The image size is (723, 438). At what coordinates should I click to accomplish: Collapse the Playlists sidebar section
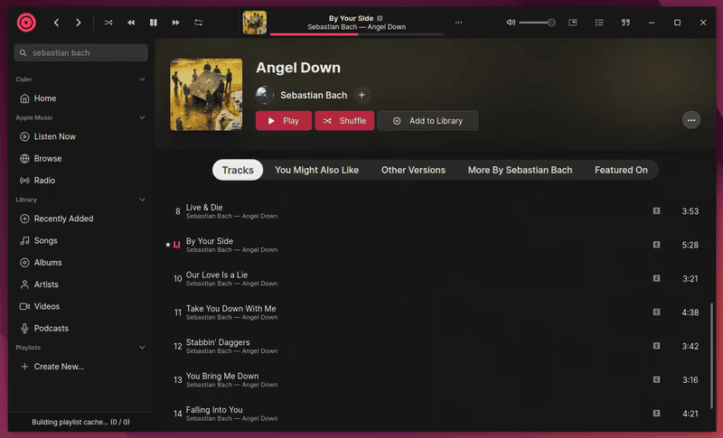tap(142, 348)
